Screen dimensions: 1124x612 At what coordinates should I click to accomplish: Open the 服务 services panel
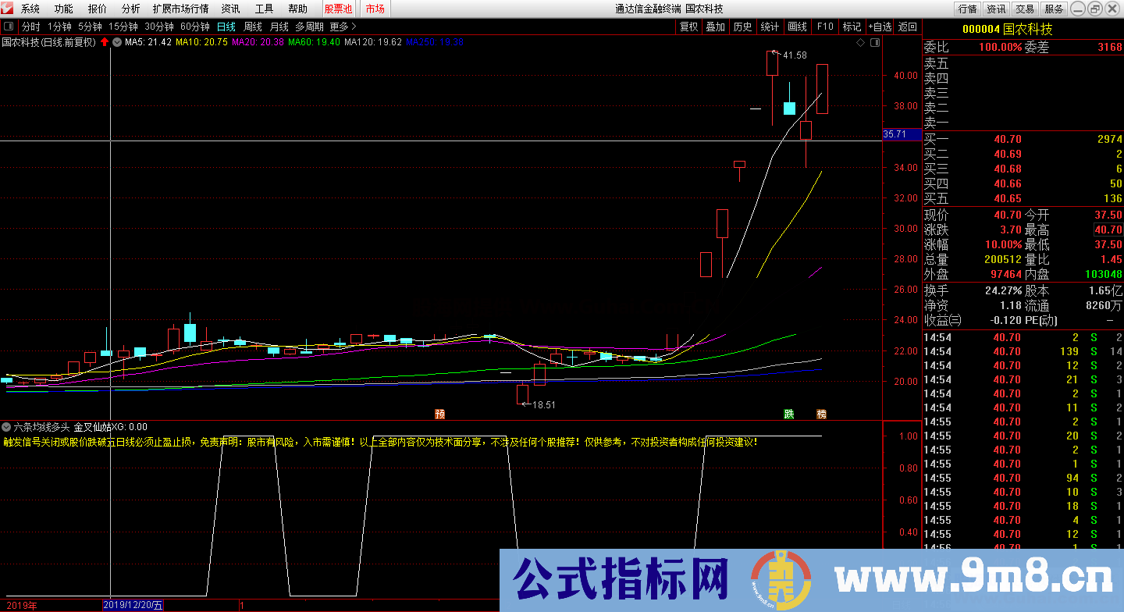coord(1053,9)
